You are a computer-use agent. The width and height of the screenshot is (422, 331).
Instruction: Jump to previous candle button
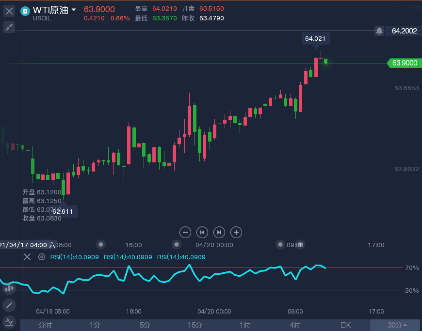click(202, 232)
